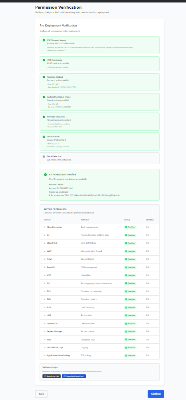This screenshot has height=400, width=186.
Task: Click the green check icon beside IAM Permissions
Action: [44, 60]
